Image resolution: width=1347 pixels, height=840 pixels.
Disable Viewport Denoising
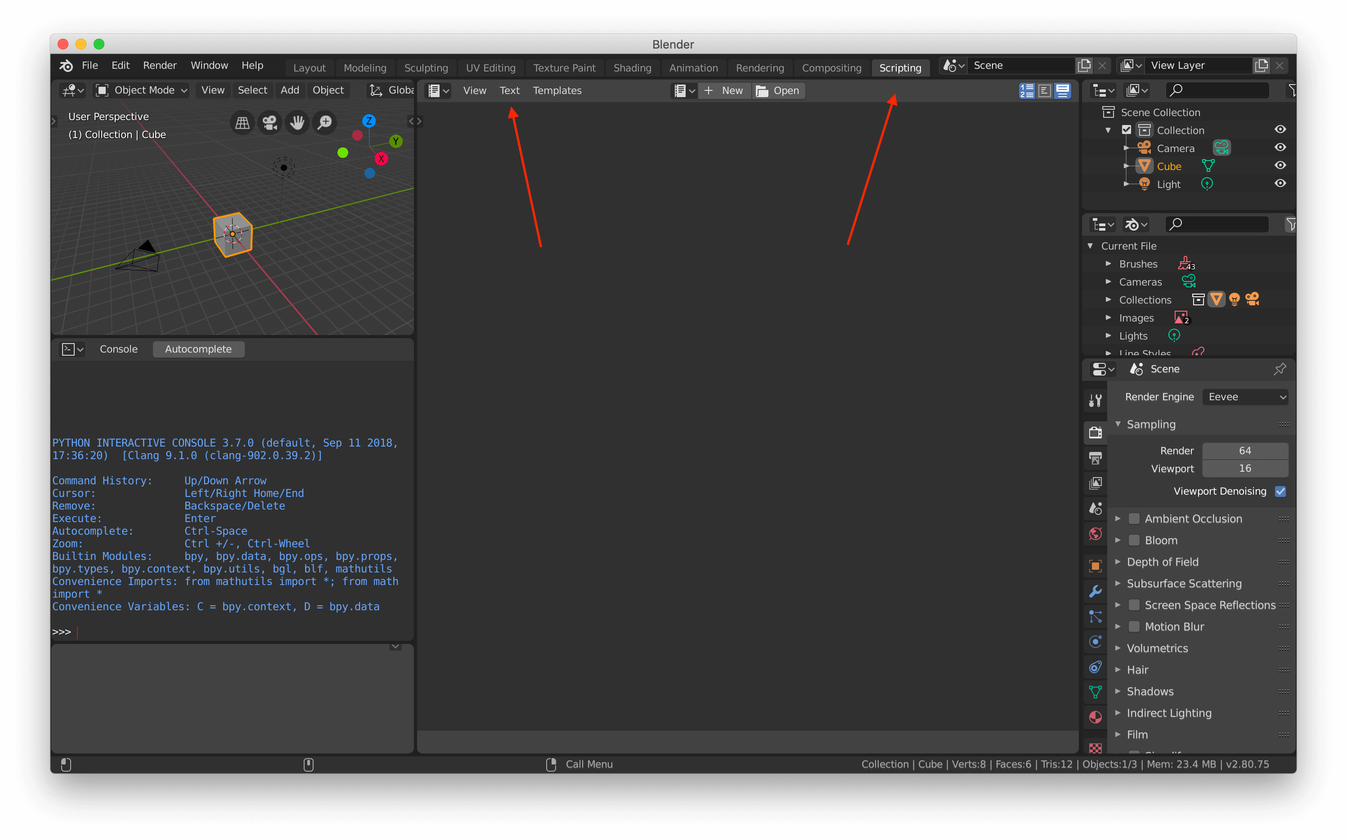(1281, 491)
